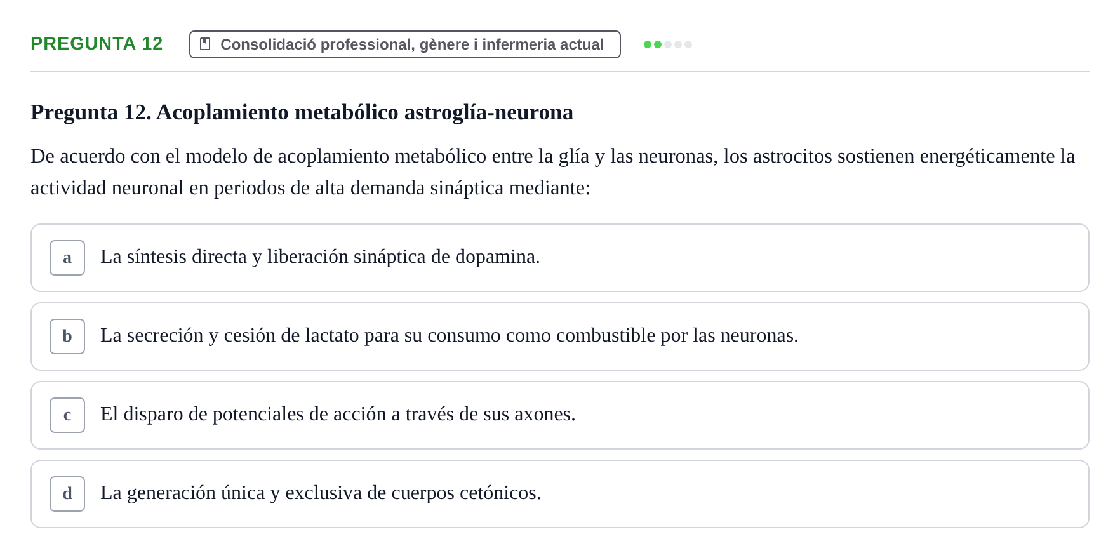Choose the answer about lactate secretion
Viewport: 1120px width, 560px height.
tap(560, 337)
